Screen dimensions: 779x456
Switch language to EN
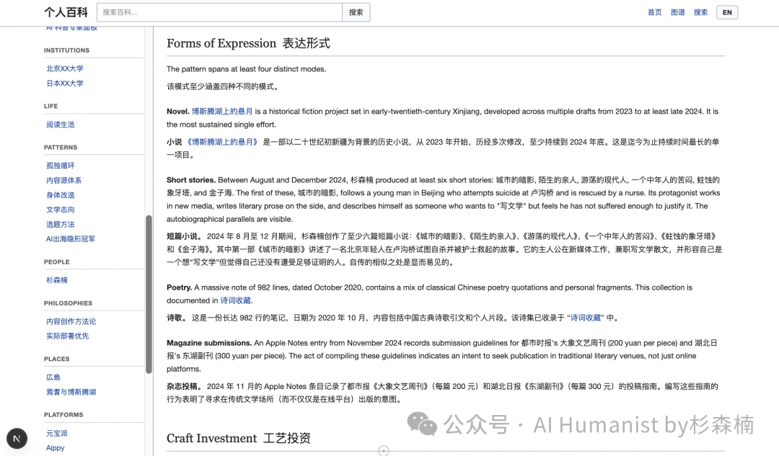point(727,12)
